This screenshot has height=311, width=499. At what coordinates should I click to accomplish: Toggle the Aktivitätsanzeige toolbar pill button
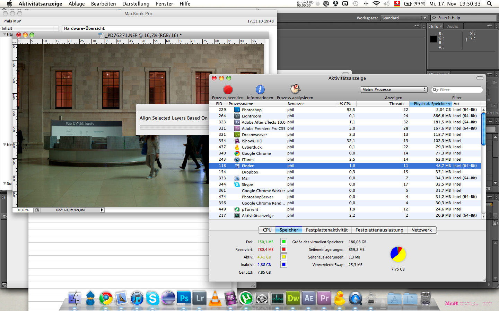480,78
